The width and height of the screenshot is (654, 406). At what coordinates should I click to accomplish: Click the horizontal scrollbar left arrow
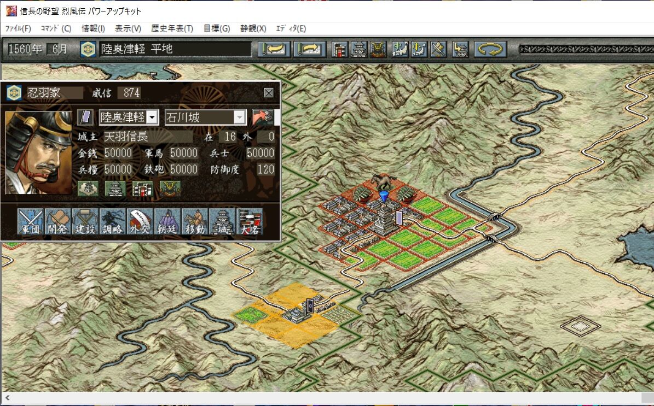pyautogui.click(x=7, y=398)
